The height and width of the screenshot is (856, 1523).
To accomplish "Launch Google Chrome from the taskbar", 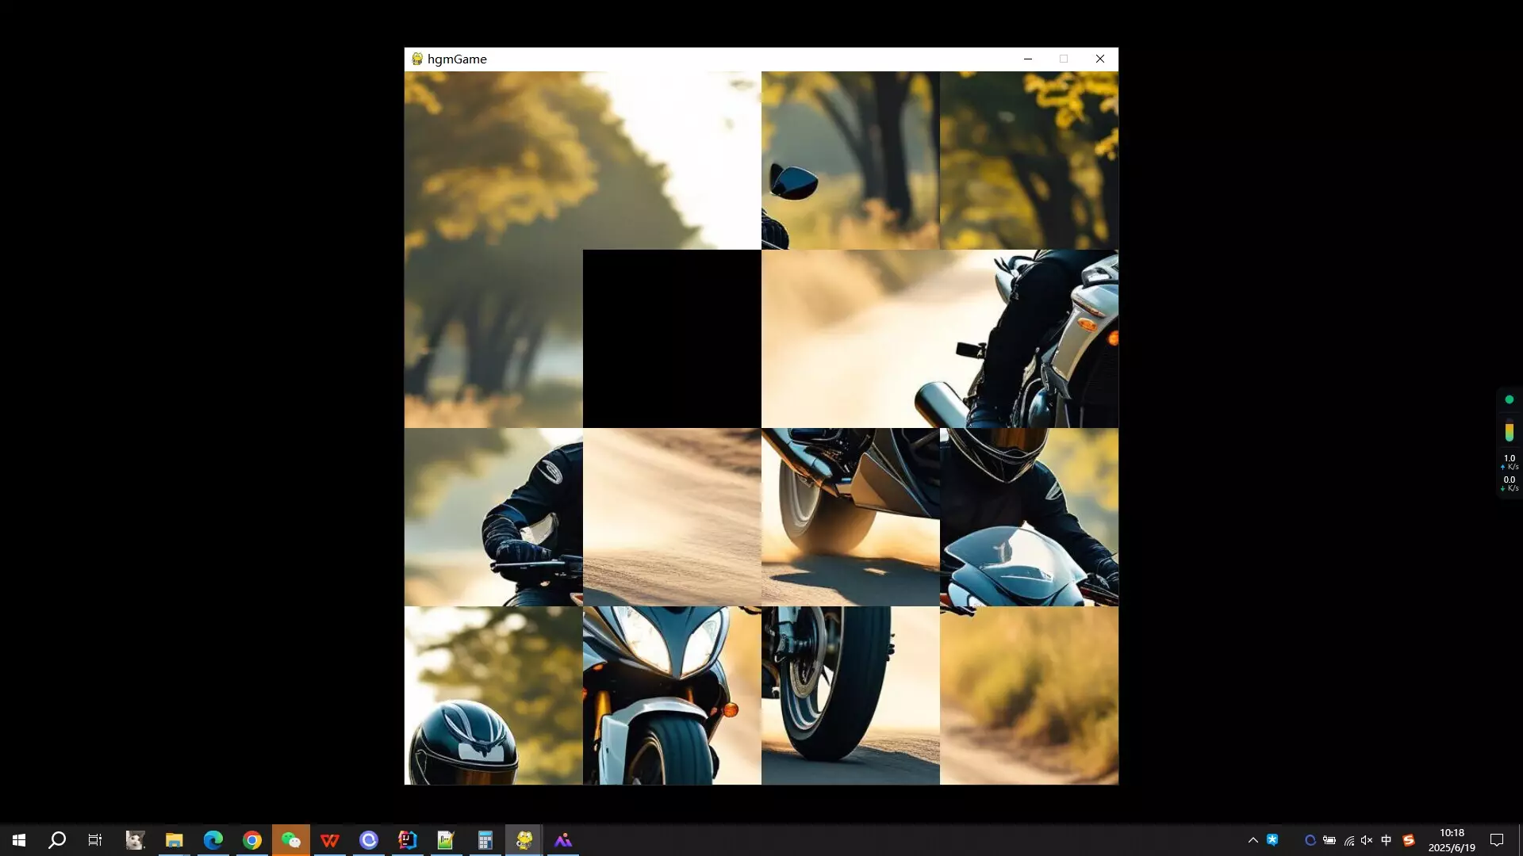I will [x=251, y=840].
